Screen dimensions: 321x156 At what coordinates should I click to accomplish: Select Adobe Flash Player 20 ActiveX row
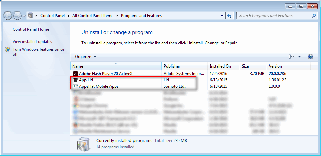(x=190, y=73)
